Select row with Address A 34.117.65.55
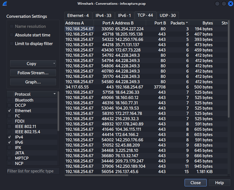Viewport: 234px width, 190px height. 146,87
